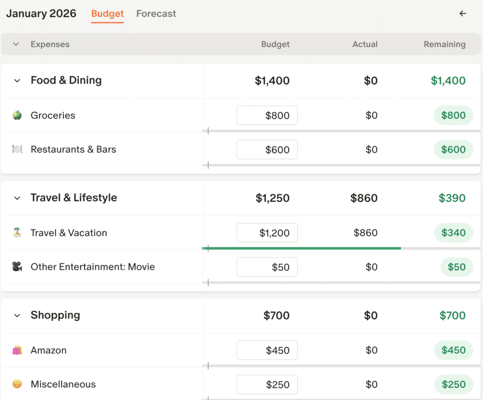
Task: Collapse the Expenses section chevron
Action: pyautogui.click(x=16, y=44)
